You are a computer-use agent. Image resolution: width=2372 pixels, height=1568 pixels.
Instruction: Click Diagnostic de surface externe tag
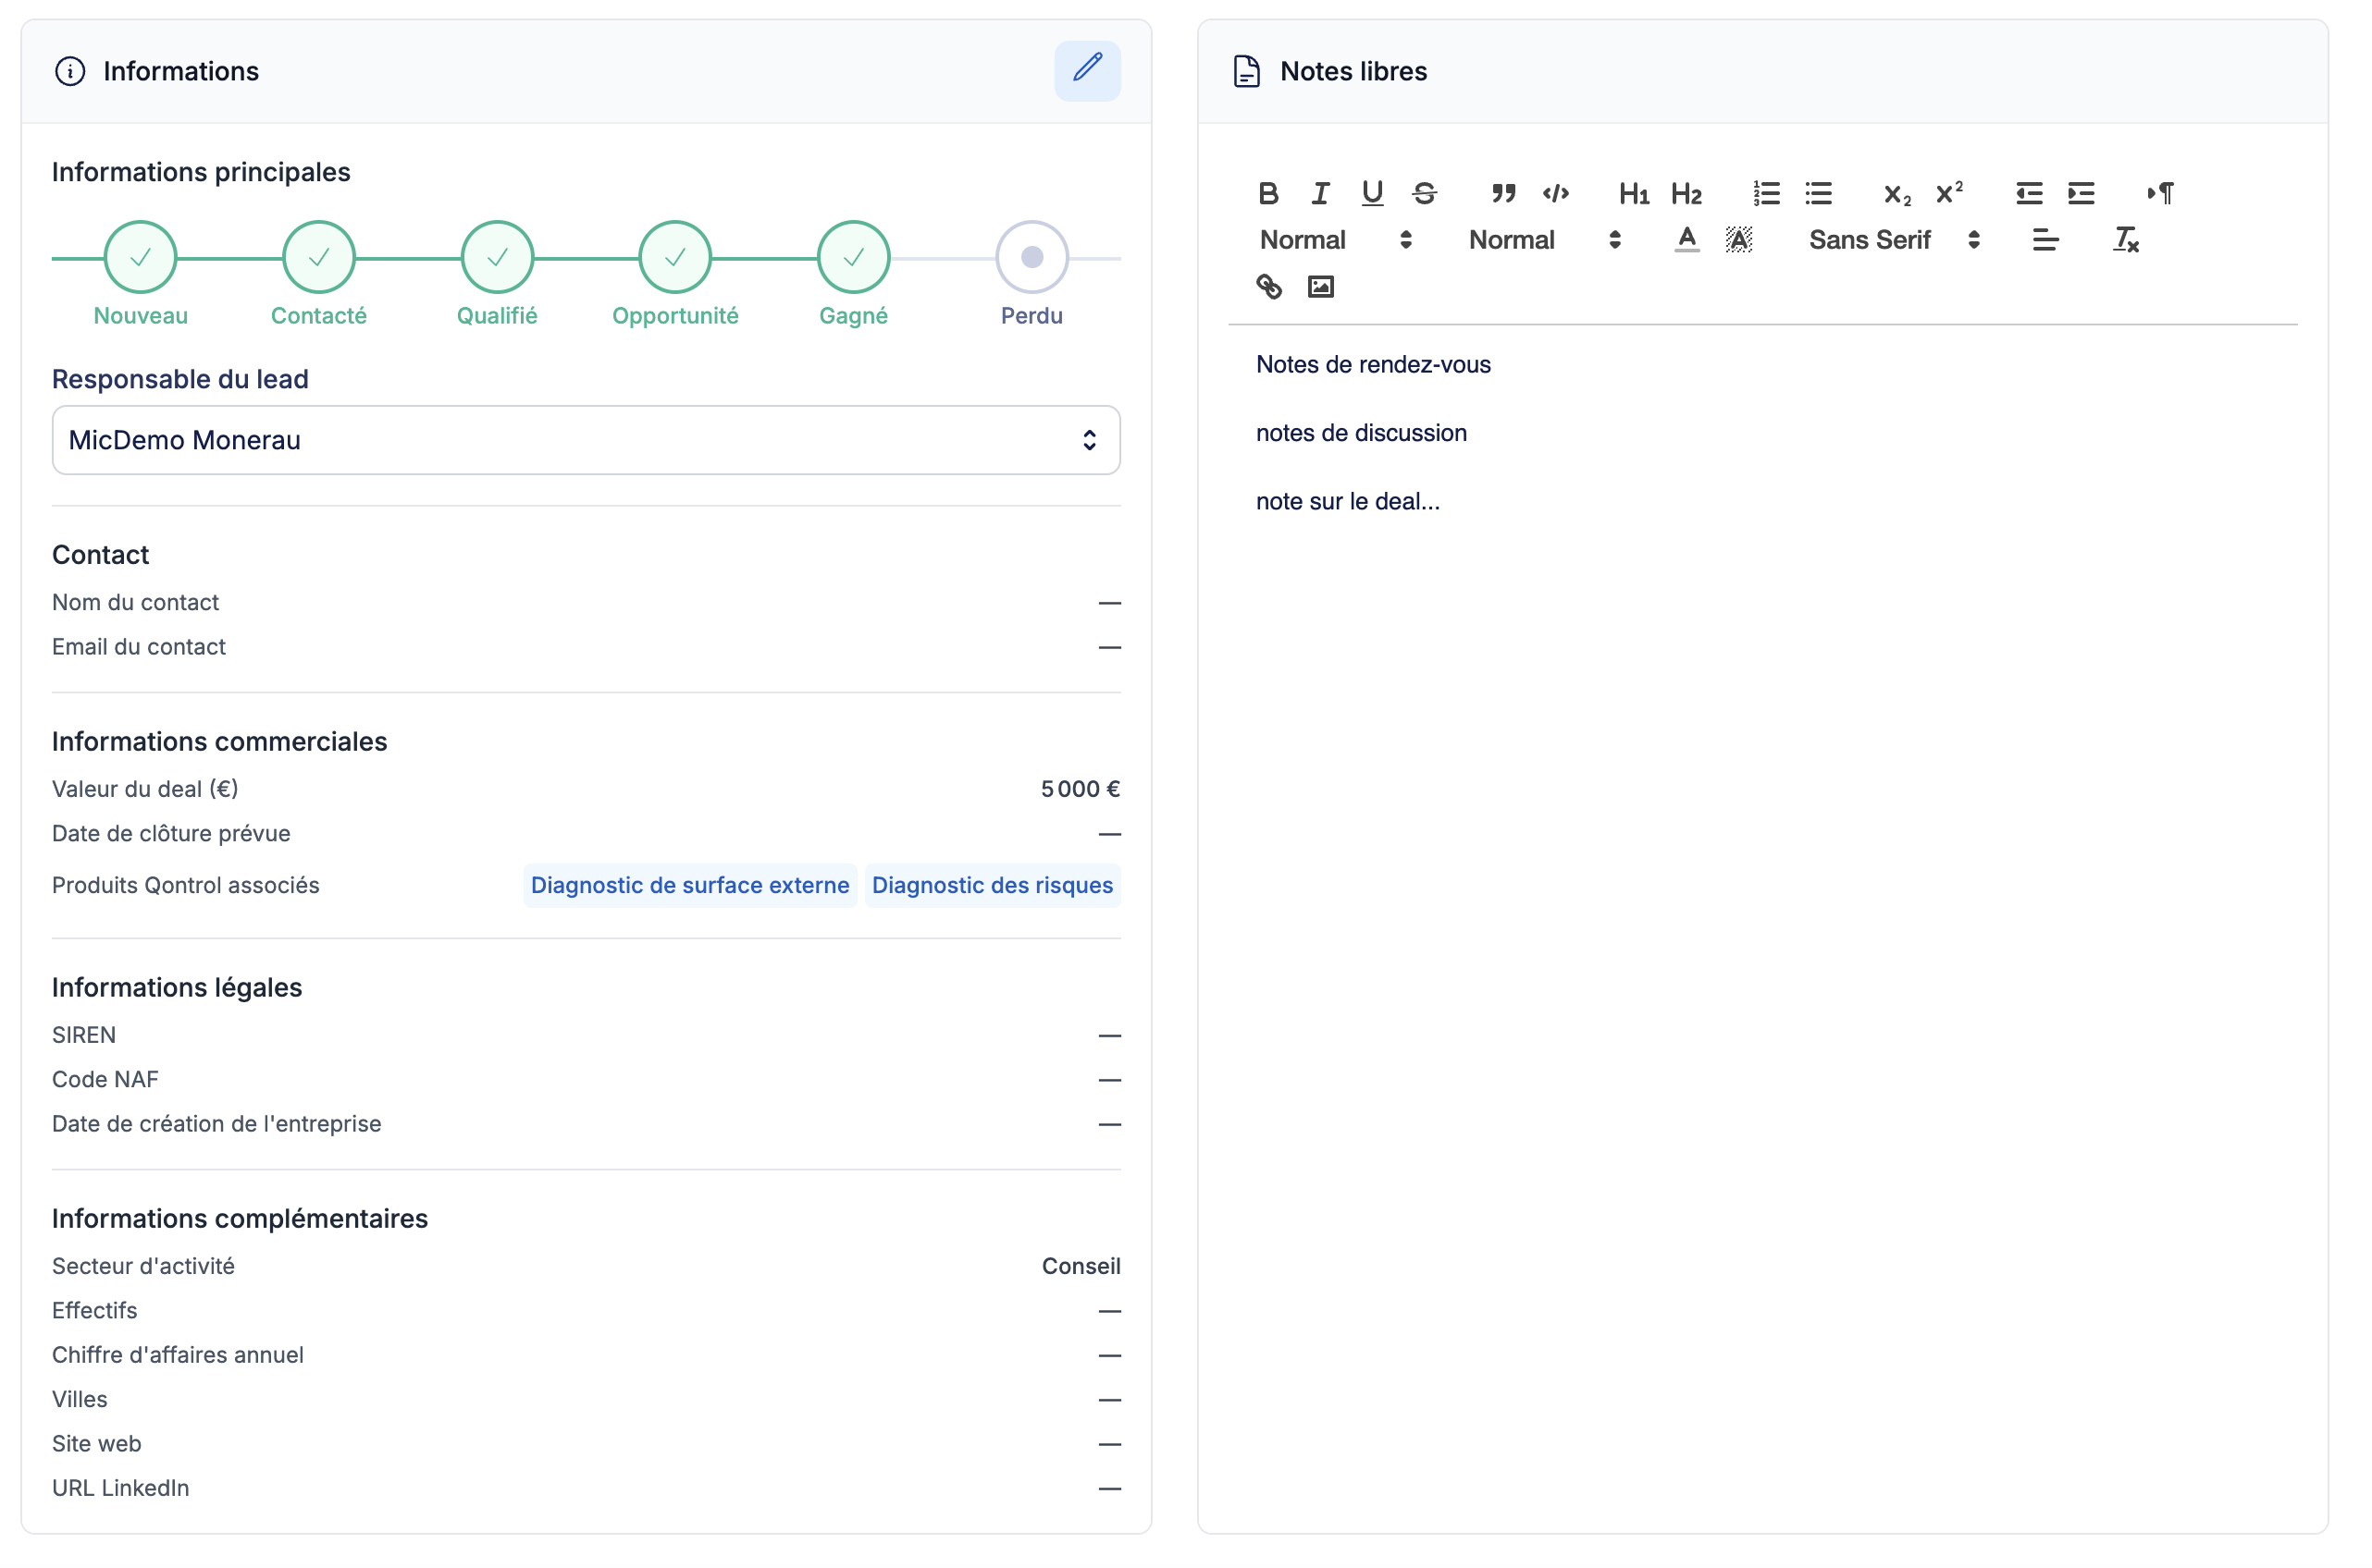click(x=689, y=885)
